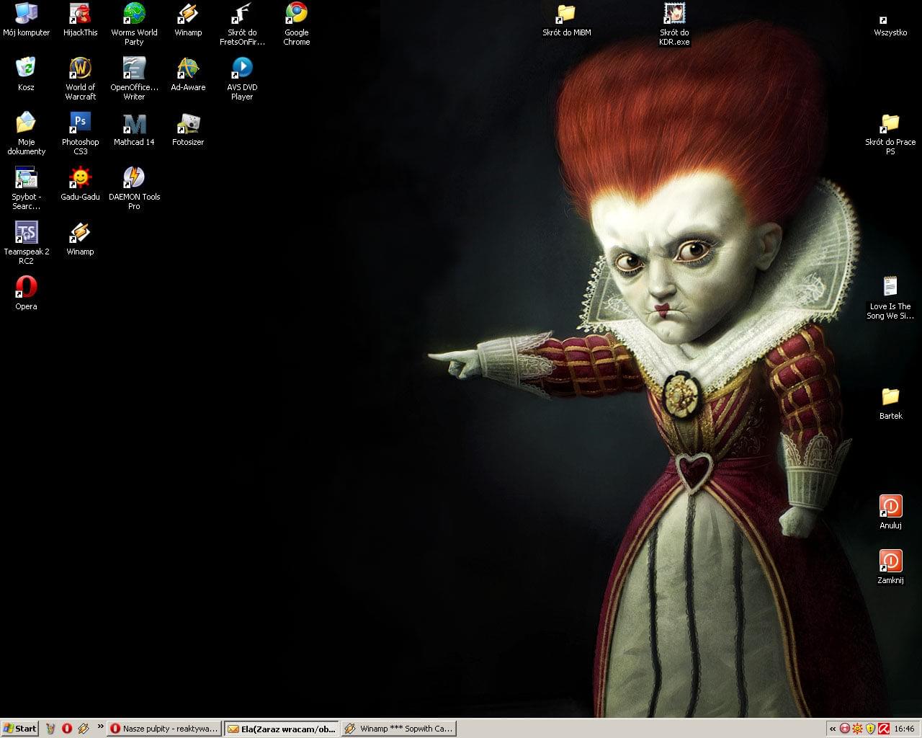Select the Spybot Search shortcut icon
The width and height of the screenshot is (922, 738).
26,189
